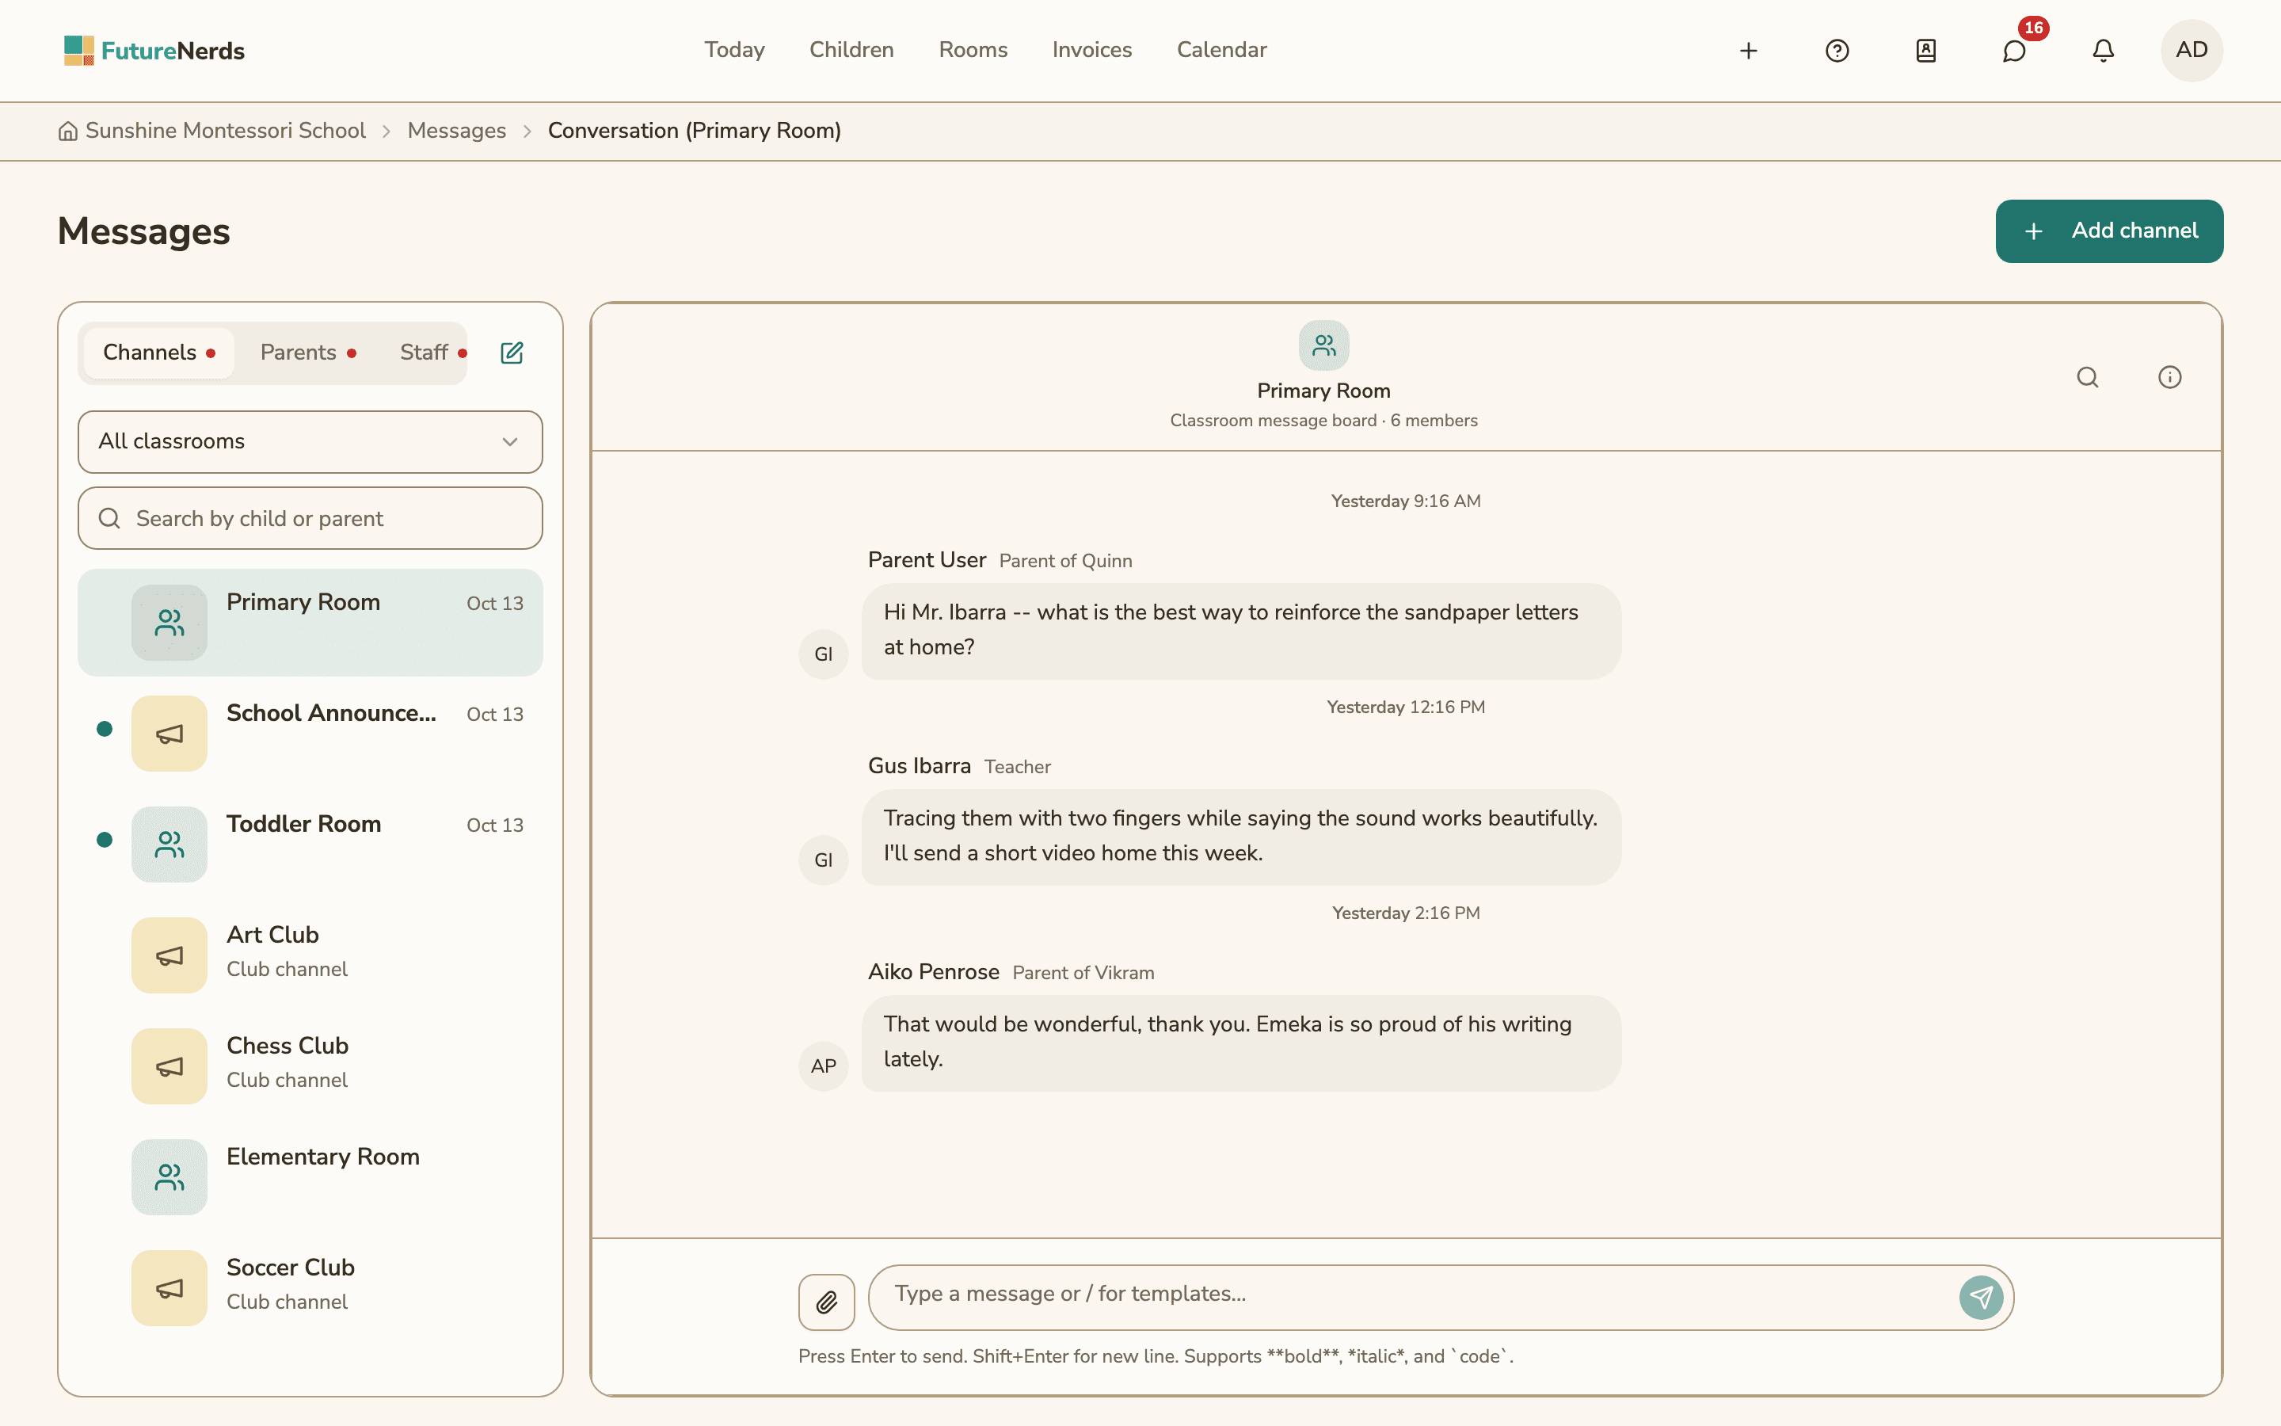Click the send message paper-plane button

pyautogui.click(x=1982, y=1298)
